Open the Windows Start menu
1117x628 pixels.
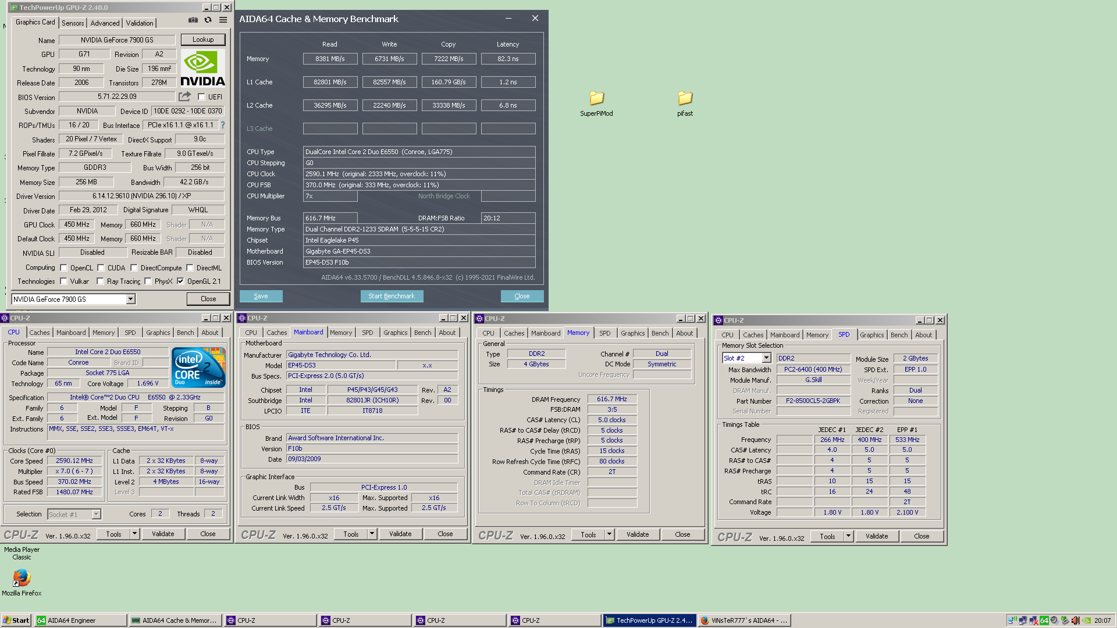(16, 620)
